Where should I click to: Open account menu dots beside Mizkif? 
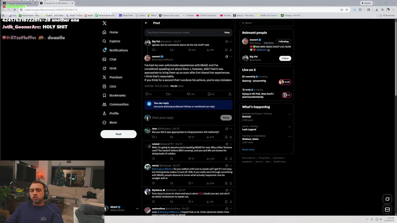tap(137, 209)
